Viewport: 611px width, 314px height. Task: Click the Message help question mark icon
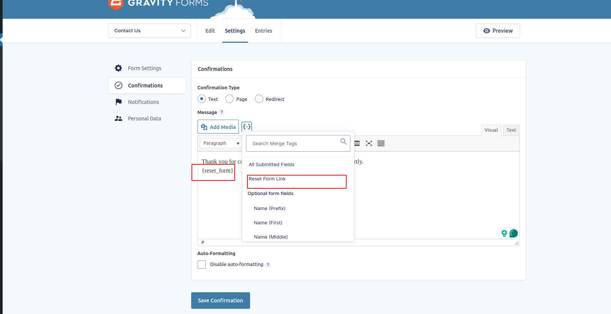pyautogui.click(x=222, y=112)
